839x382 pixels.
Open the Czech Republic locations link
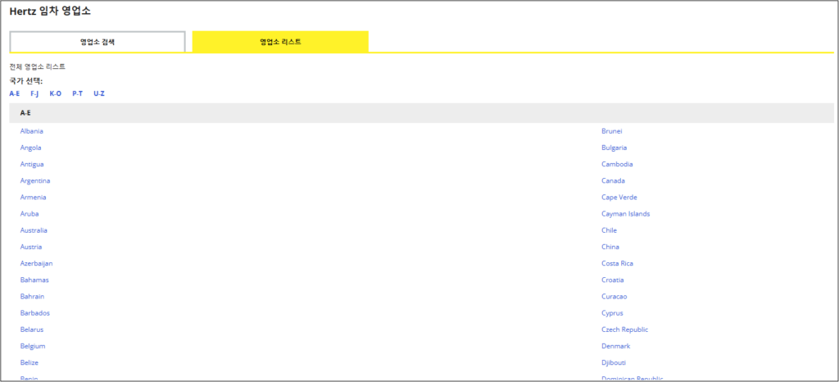coord(625,330)
